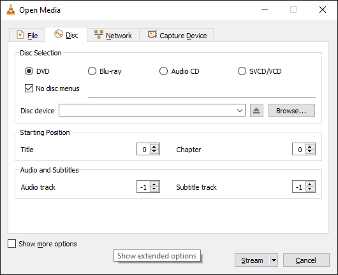
Task: Decrease Chapter value with down arrow
Action: (x=310, y=152)
